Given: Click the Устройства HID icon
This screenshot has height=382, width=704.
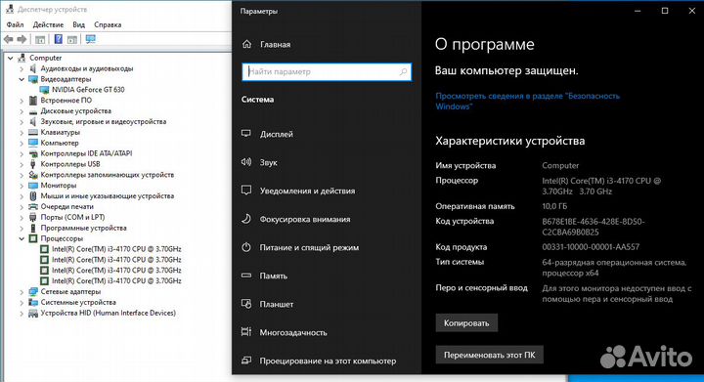Looking at the screenshot, I should click(33, 313).
